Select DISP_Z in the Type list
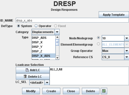129x95 pixels. pos(44,51)
